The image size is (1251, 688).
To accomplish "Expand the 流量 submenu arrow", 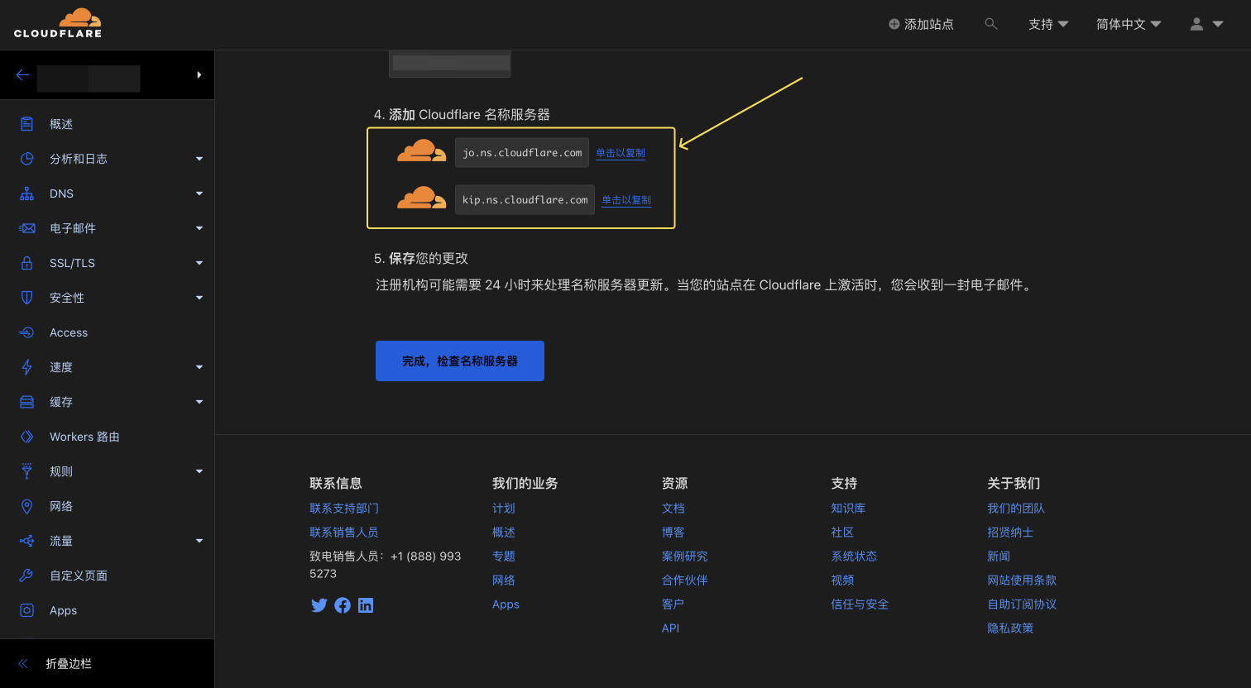I will [x=199, y=541].
